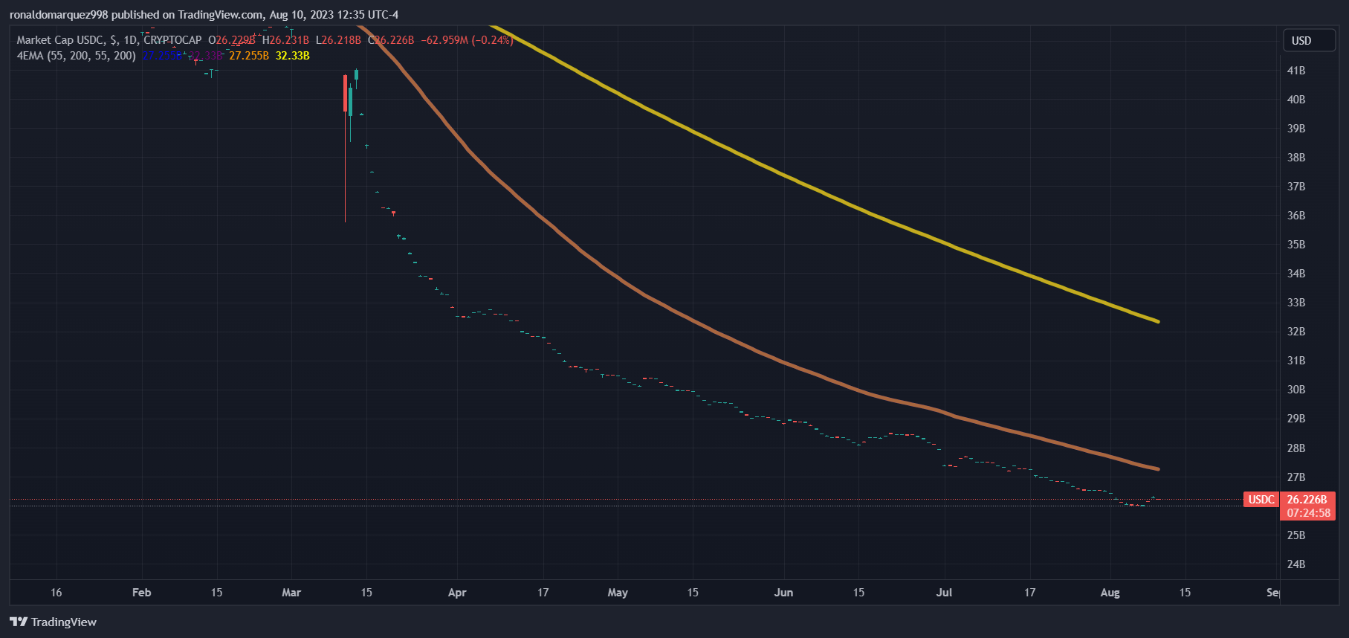Open the USD currency selector
The height and width of the screenshot is (638, 1349).
pyautogui.click(x=1309, y=41)
